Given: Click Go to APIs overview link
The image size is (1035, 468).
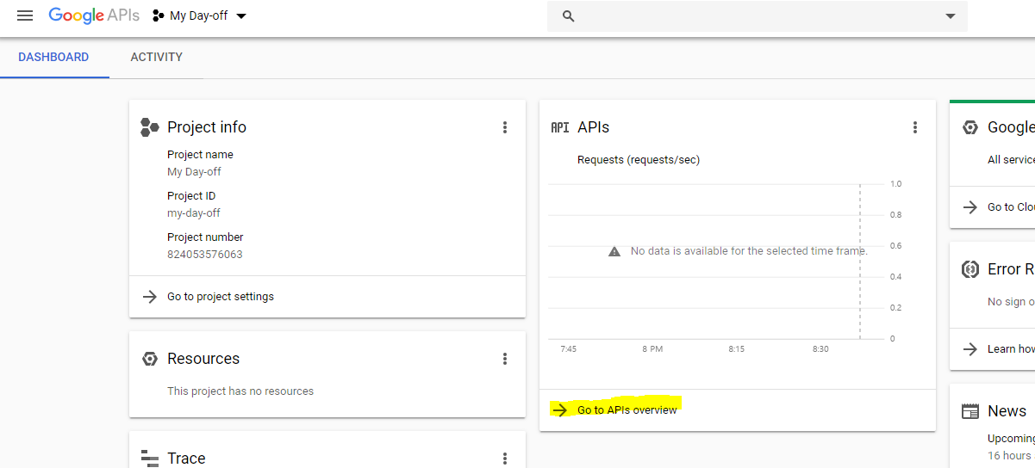Looking at the screenshot, I should 627,409.
